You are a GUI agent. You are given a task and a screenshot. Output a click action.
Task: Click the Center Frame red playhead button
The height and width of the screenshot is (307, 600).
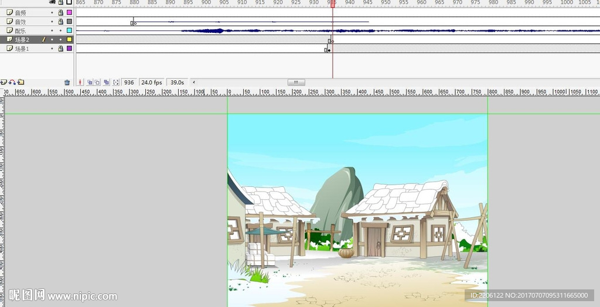coord(80,82)
